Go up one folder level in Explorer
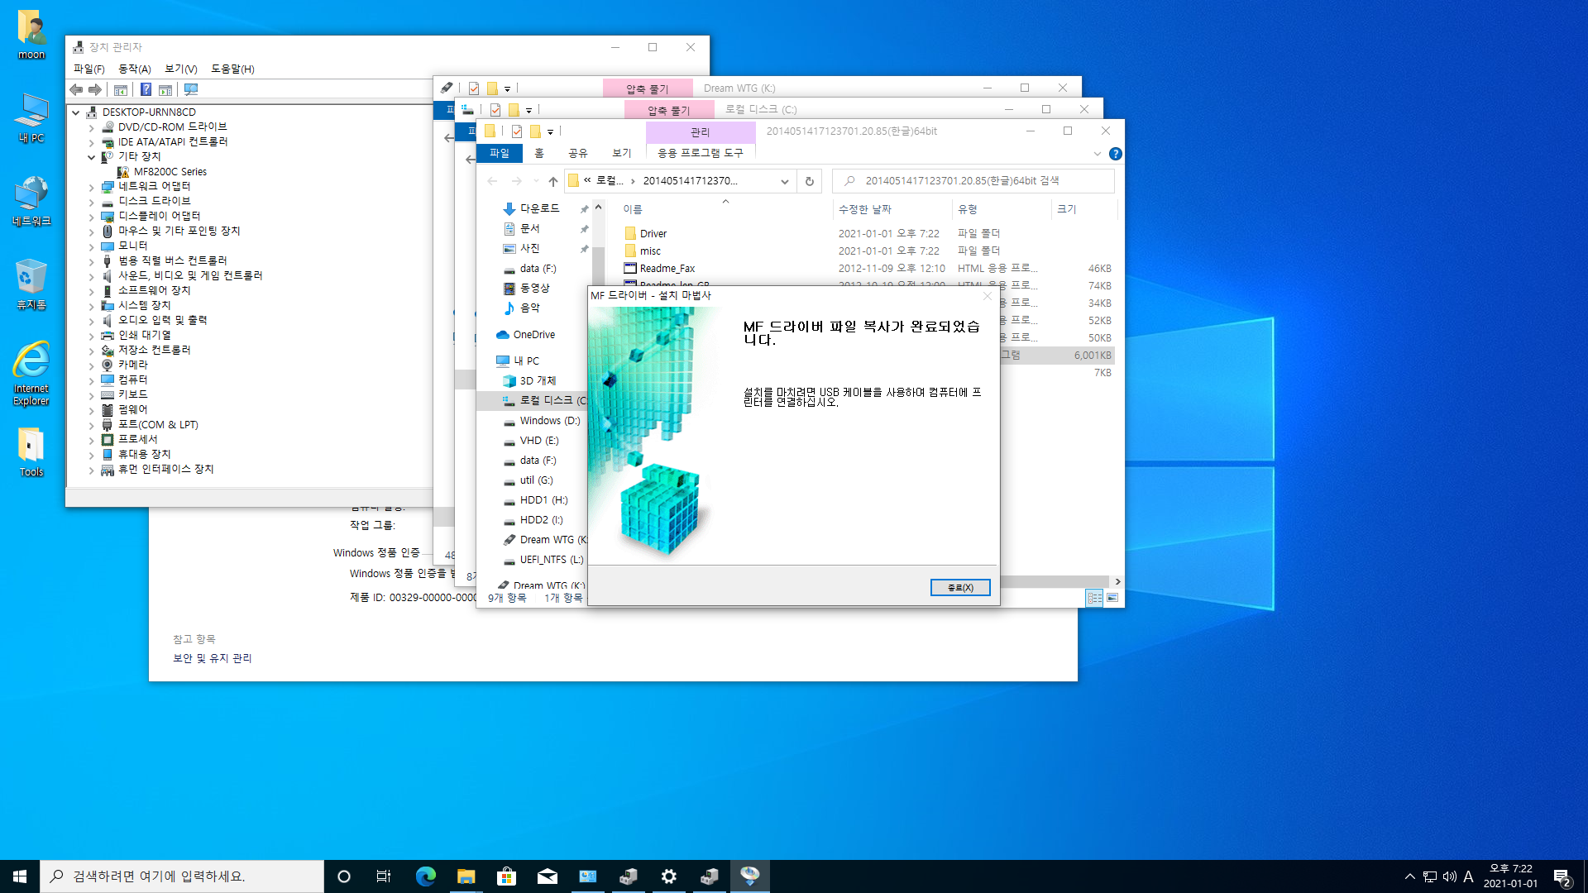The height and width of the screenshot is (893, 1588). pyautogui.click(x=553, y=181)
